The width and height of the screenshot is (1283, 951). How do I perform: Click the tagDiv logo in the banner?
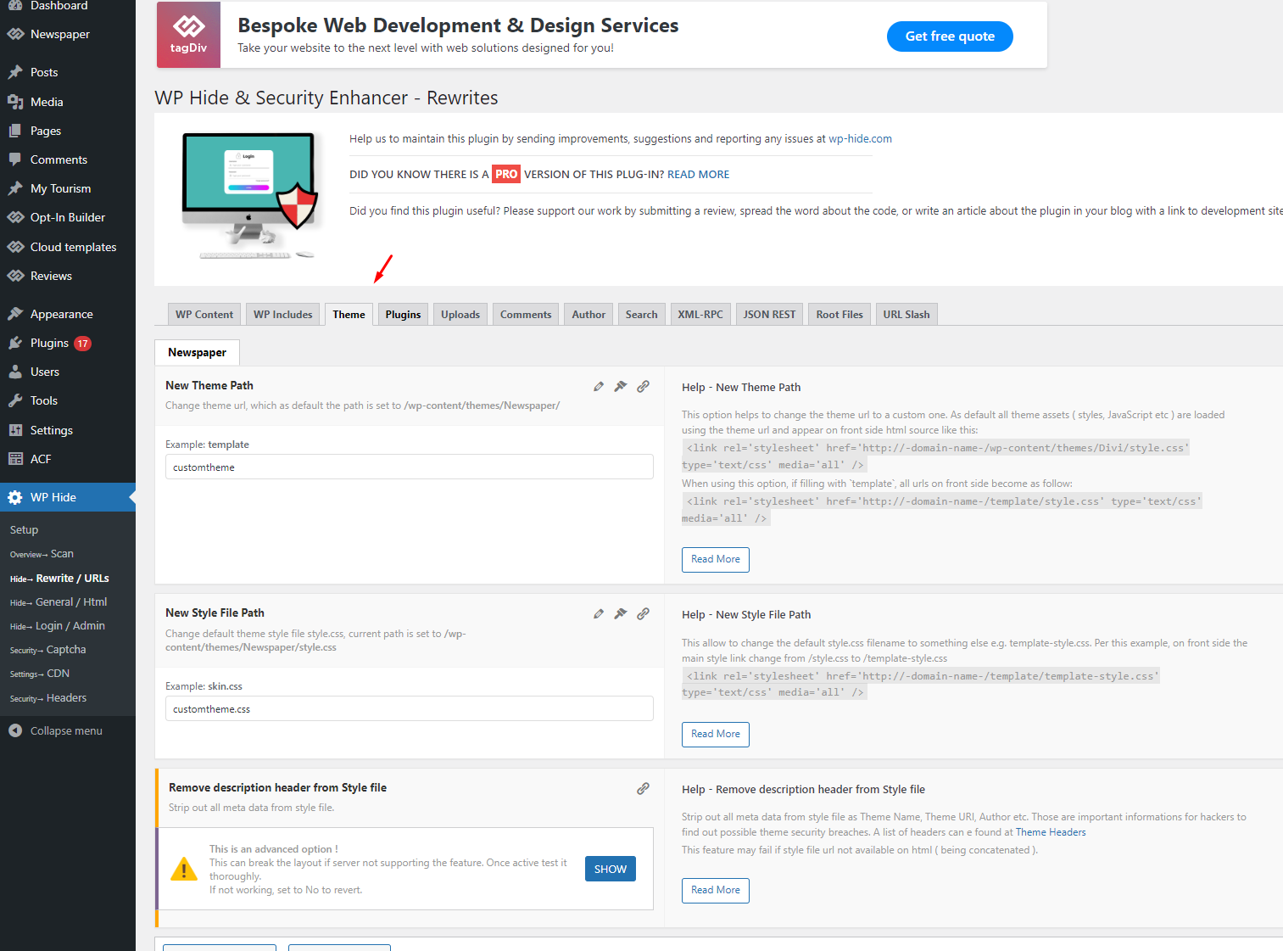coord(188,35)
